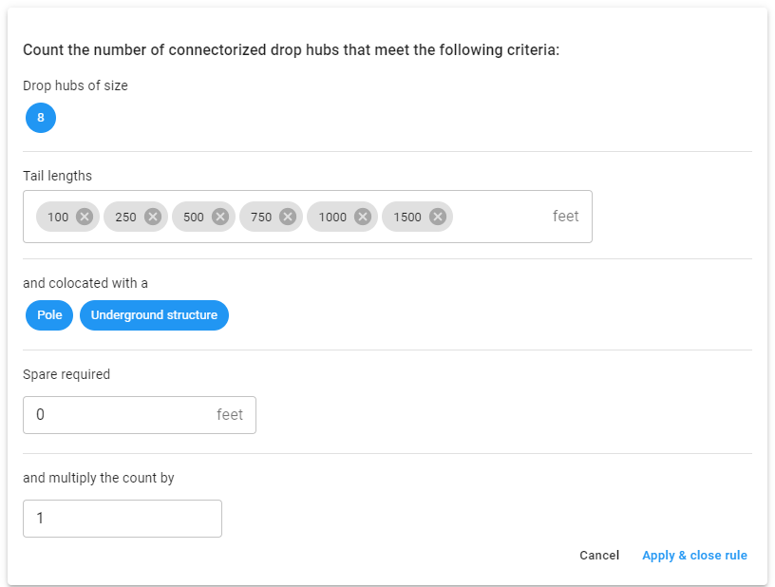775x587 pixels.
Task: Click empty area in Tail lengths box
Action: coord(500,217)
